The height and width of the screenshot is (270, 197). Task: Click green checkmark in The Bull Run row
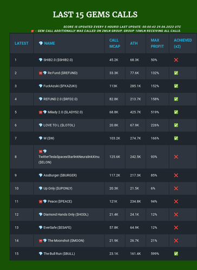176,254
